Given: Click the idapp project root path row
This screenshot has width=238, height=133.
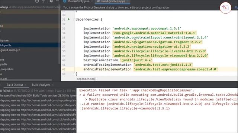Looking at the screenshot, I should [x=30, y=7].
